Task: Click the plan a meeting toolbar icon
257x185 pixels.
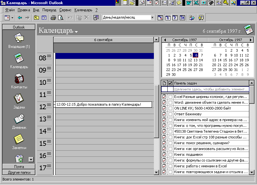Action: pyautogui.click(x=96, y=18)
